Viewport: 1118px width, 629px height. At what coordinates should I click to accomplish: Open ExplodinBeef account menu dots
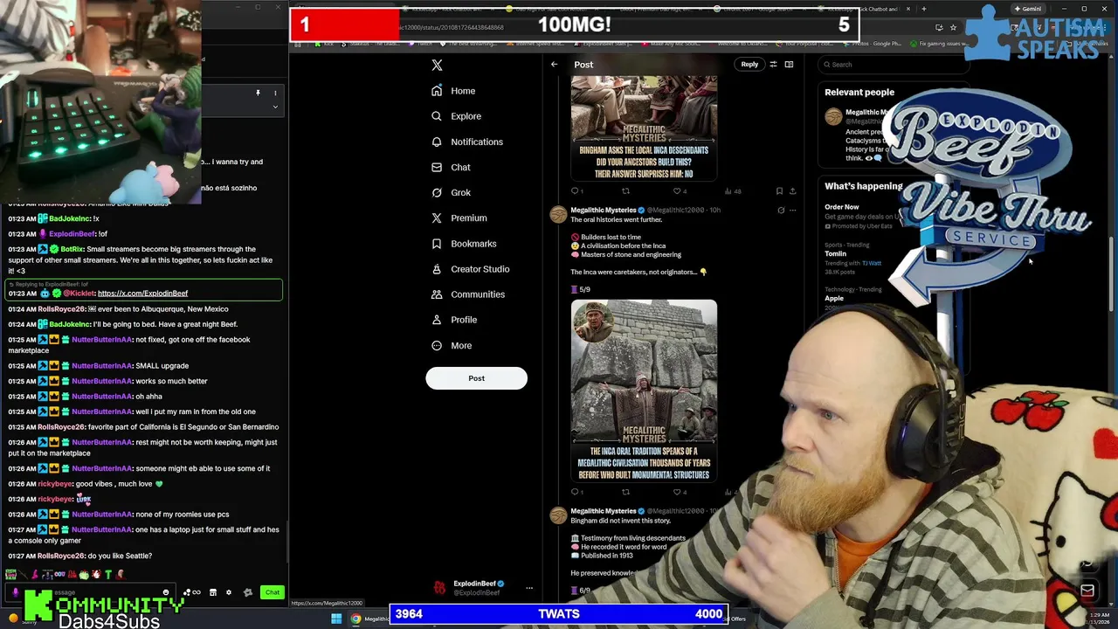[529, 588]
